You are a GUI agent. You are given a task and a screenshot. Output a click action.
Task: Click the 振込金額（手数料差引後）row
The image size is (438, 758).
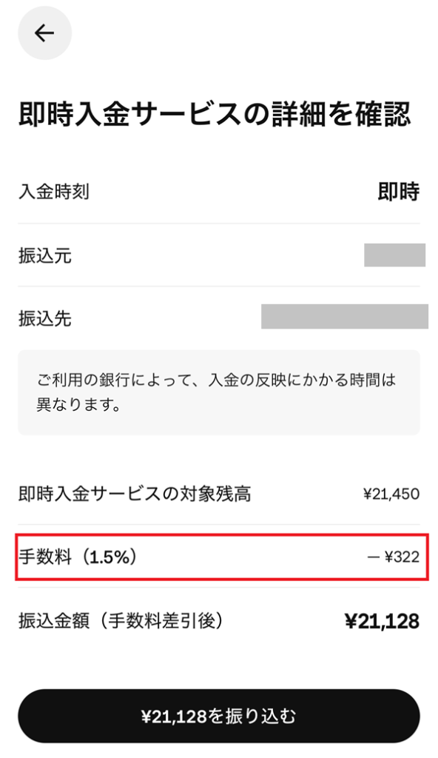[218, 619]
